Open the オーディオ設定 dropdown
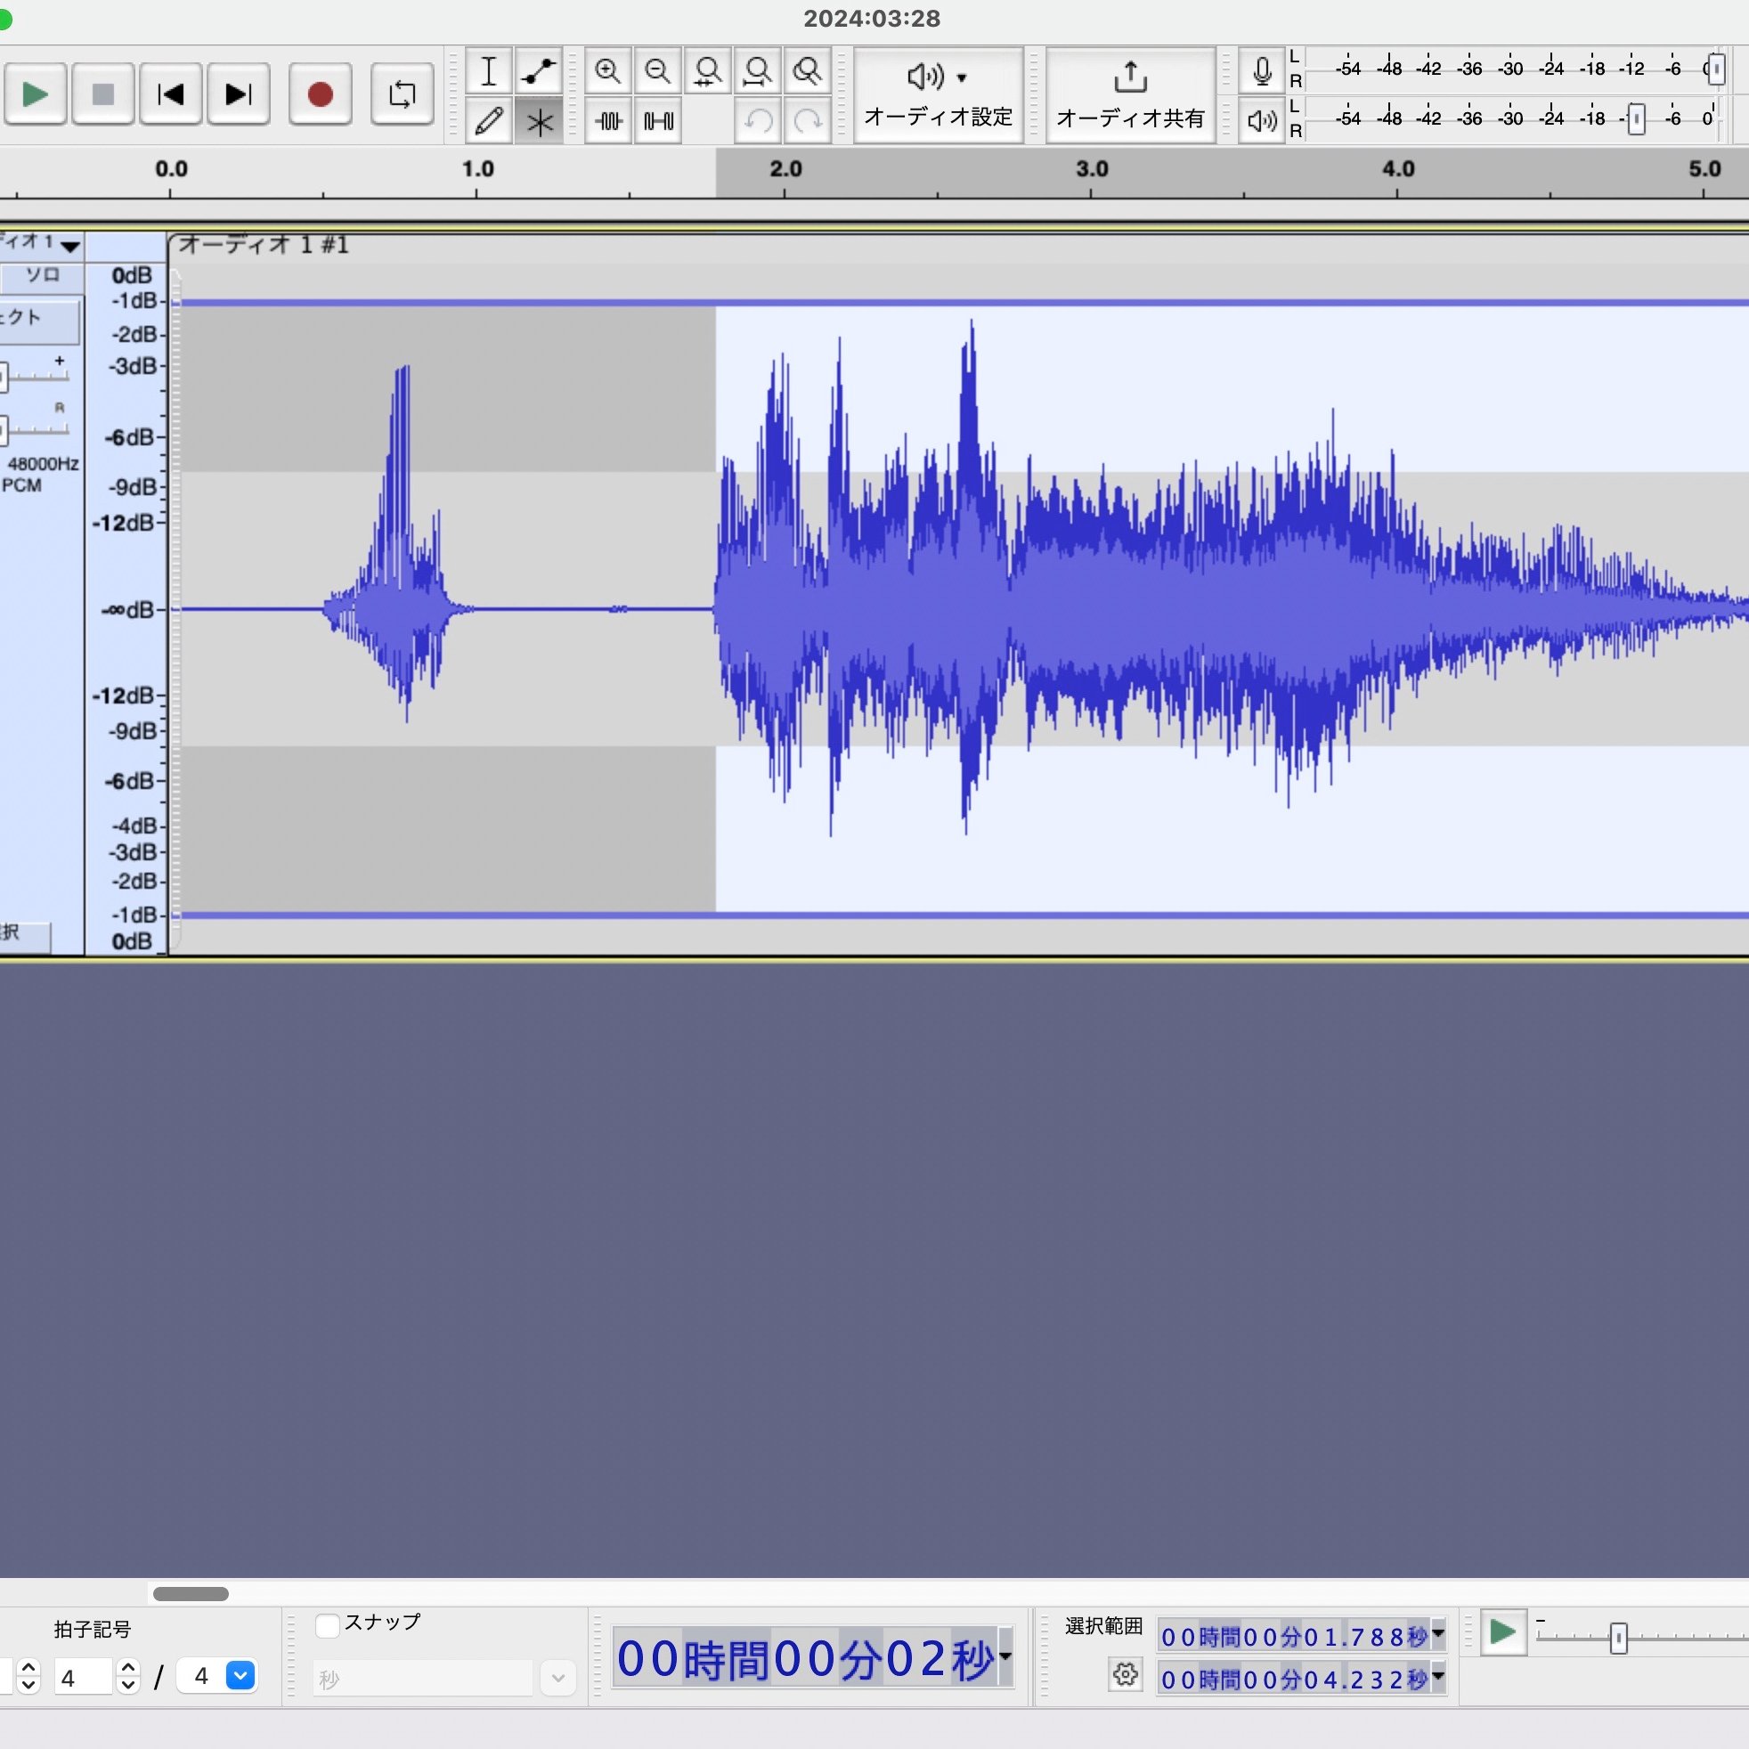The image size is (1749, 1749). tap(938, 94)
